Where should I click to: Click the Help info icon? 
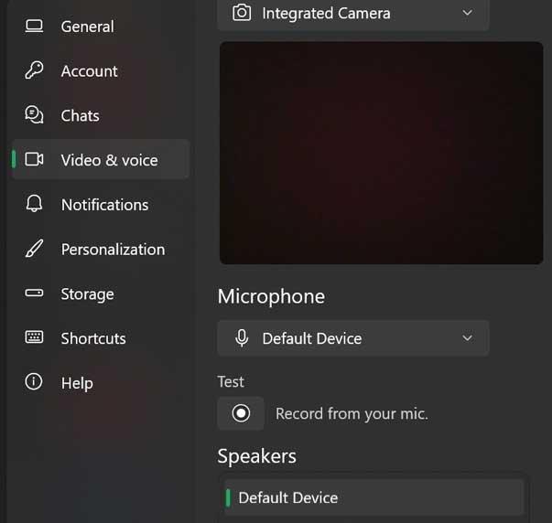34,383
